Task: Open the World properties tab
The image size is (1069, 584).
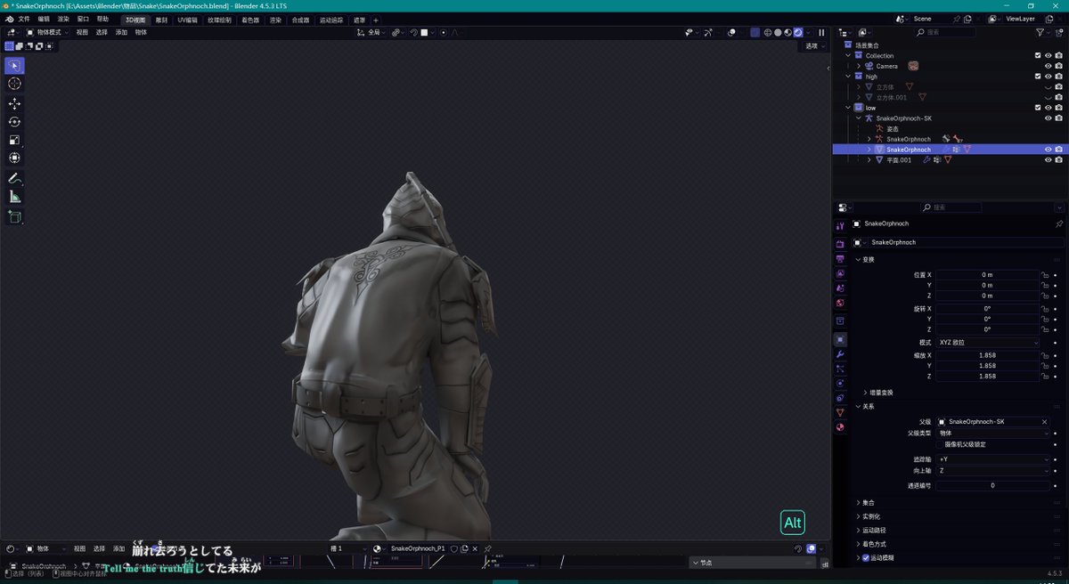Action: (x=840, y=303)
